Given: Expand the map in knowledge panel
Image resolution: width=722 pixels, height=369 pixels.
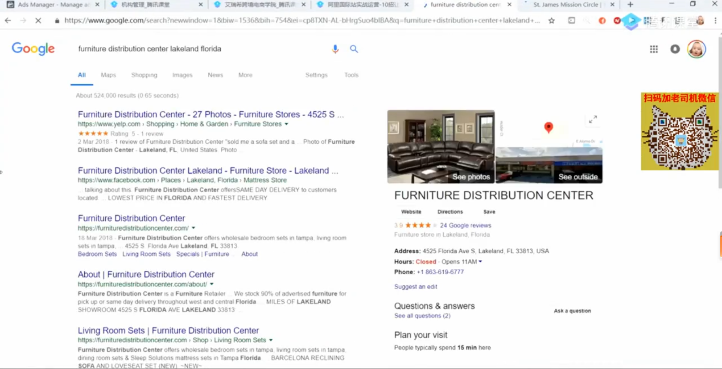Looking at the screenshot, I should point(593,119).
